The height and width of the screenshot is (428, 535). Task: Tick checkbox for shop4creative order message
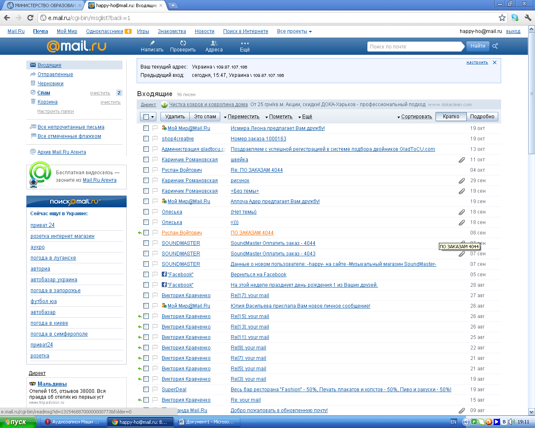click(x=146, y=139)
